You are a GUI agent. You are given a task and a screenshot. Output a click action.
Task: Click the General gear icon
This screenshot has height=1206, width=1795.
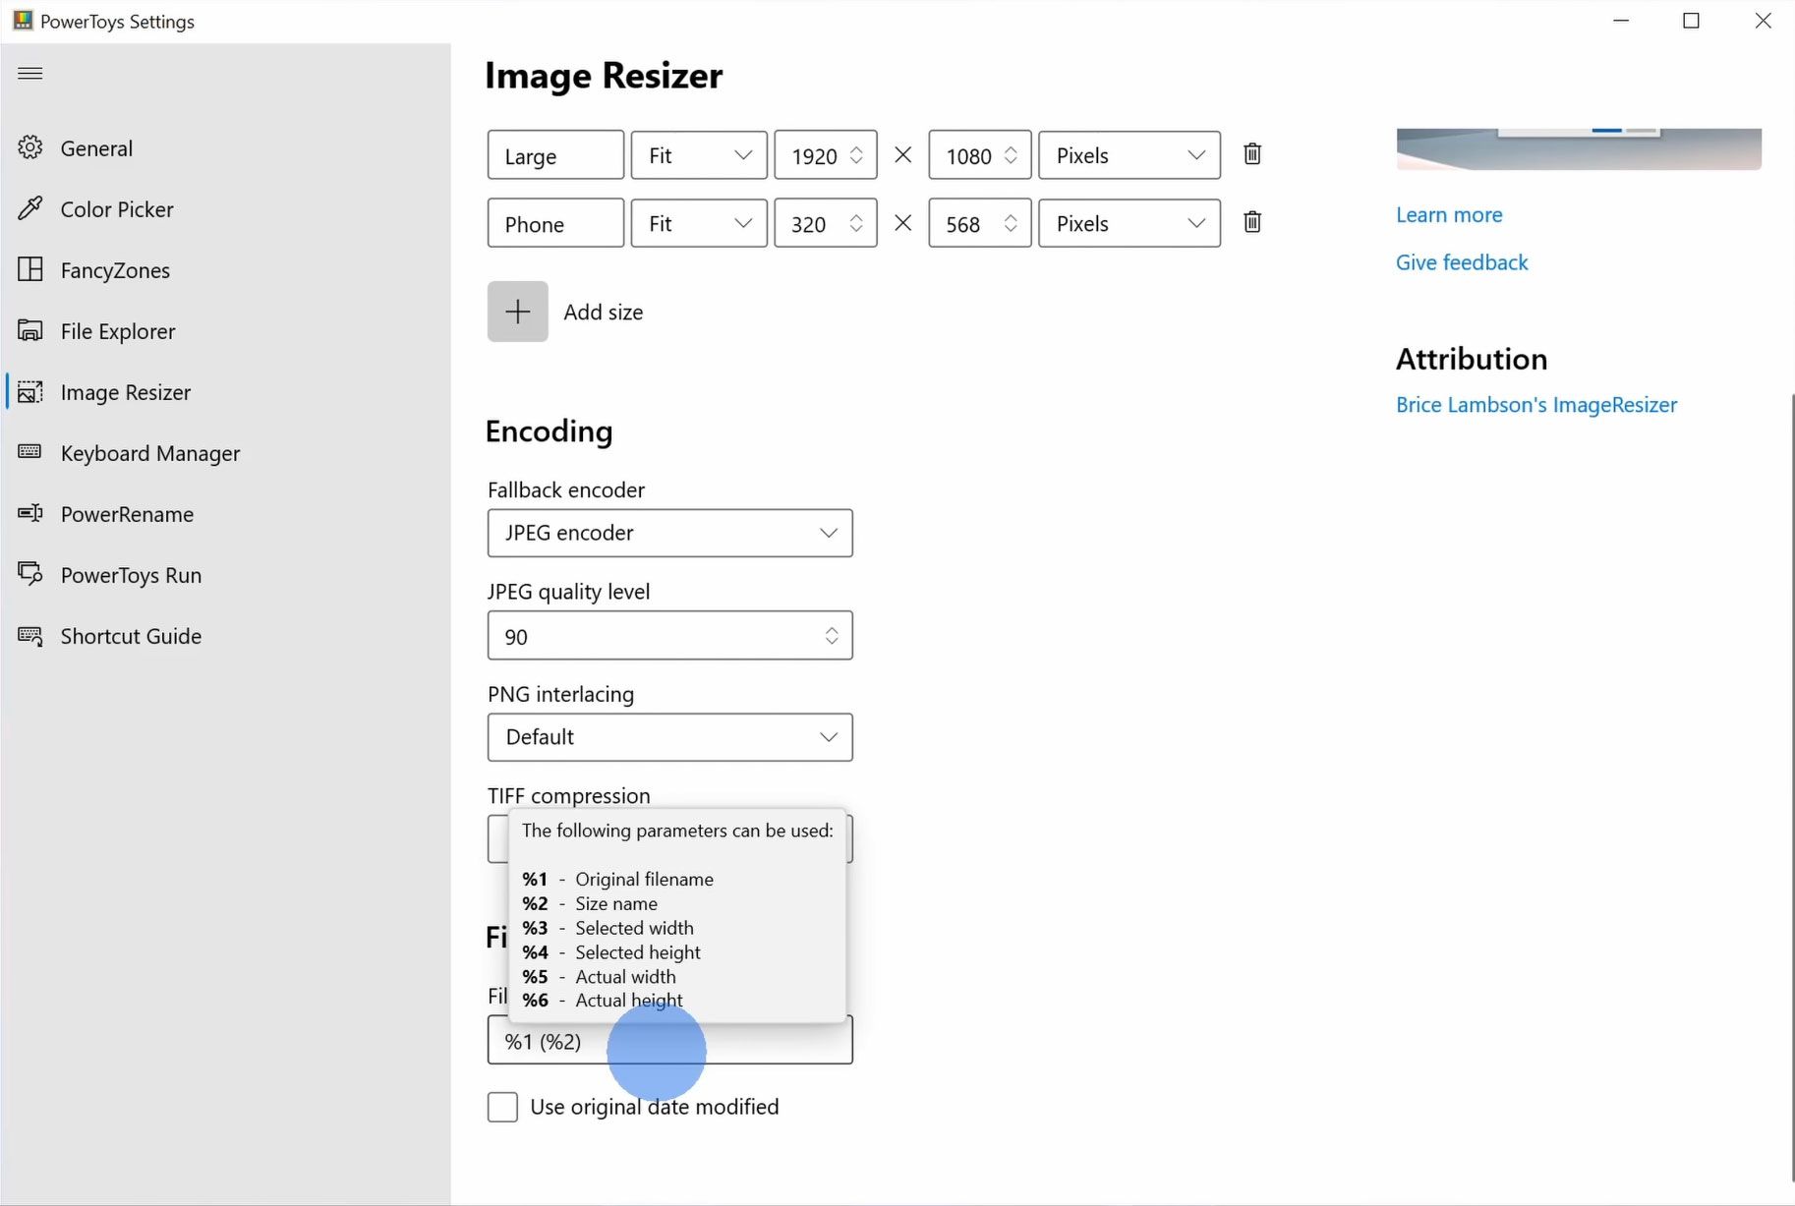click(30, 147)
